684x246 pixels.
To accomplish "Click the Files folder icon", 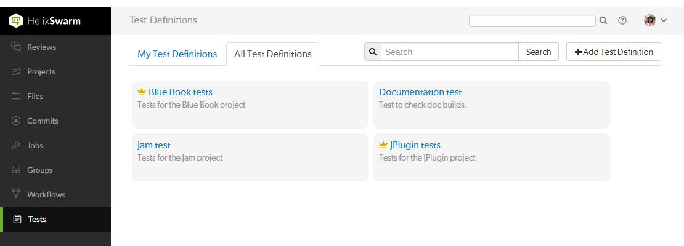I will tap(16, 96).
